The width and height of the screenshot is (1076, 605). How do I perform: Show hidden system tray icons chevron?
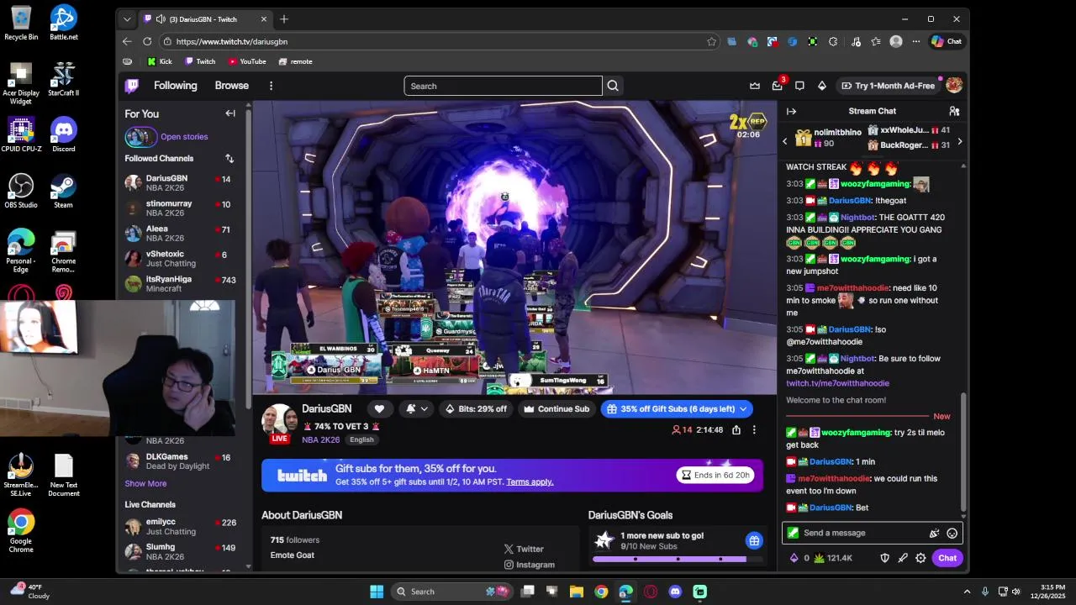pyautogui.click(x=967, y=592)
